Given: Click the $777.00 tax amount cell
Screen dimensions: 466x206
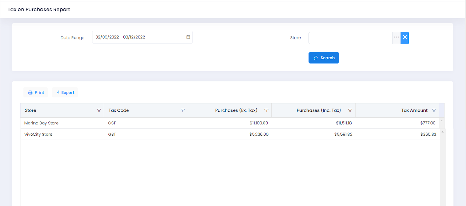Looking at the screenshot, I should (x=428, y=123).
